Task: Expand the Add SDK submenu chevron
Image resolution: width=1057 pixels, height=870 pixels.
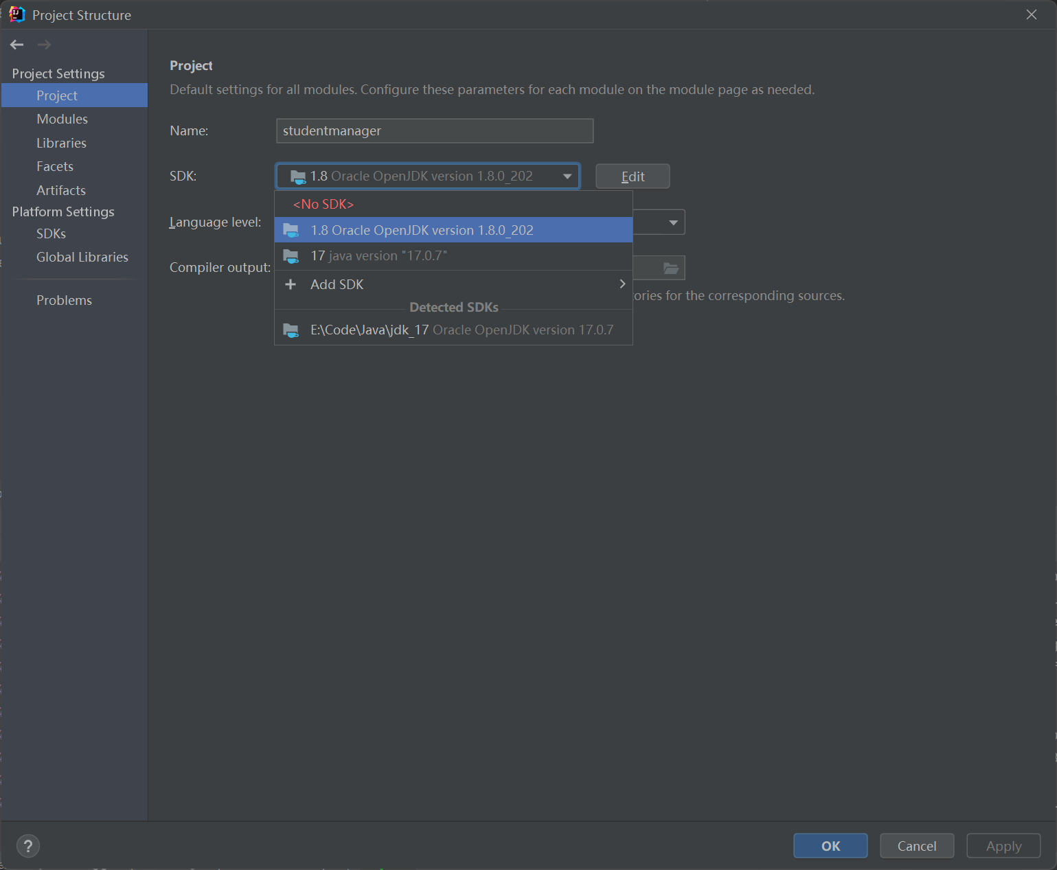Action: point(622,284)
